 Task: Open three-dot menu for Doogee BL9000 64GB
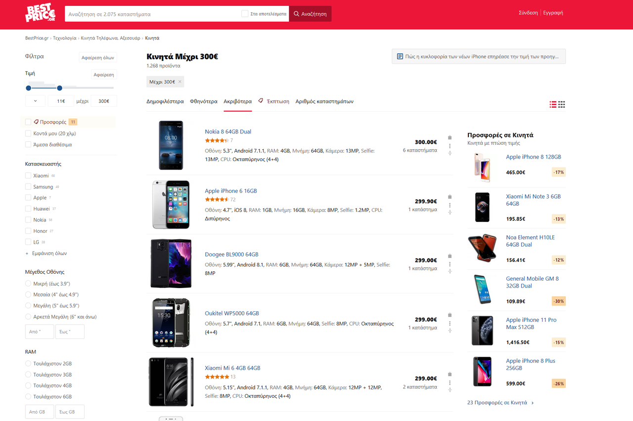click(x=450, y=264)
